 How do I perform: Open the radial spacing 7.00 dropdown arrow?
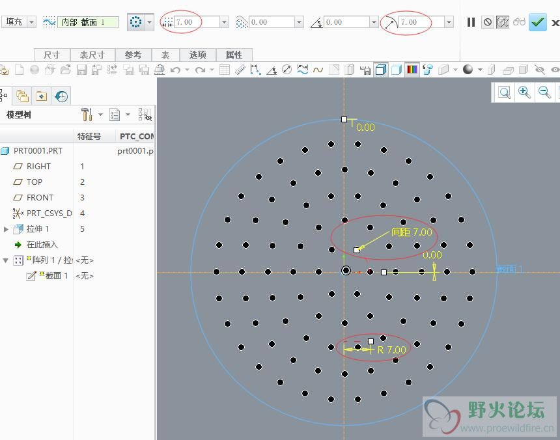[x=449, y=22]
